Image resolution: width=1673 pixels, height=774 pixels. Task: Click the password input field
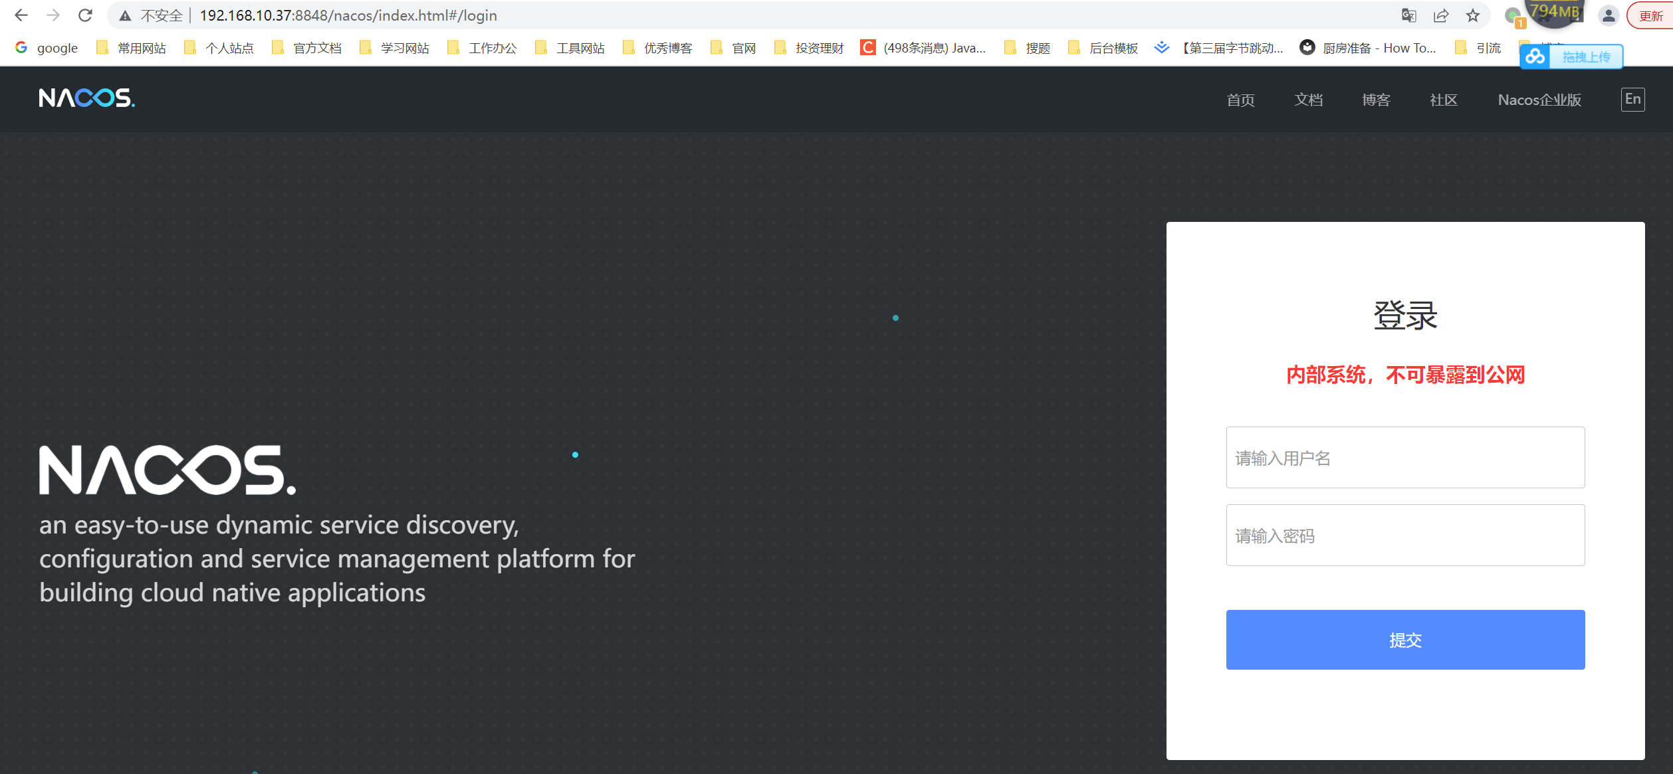click(1404, 535)
